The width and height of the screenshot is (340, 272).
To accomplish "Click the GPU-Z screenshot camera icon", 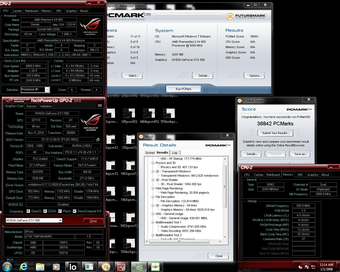I will (x=100, y=106).
